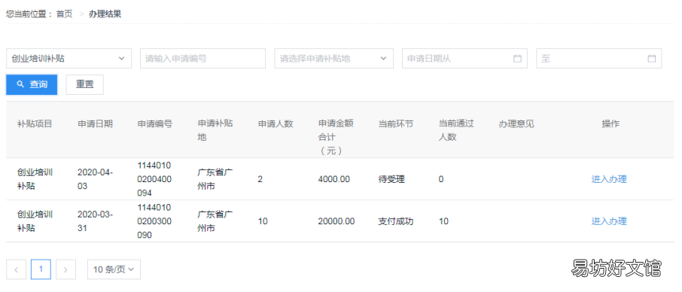Open the 10 条/页 page size dropdown
This screenshot has width=682, height=292.
pos(114,269)
